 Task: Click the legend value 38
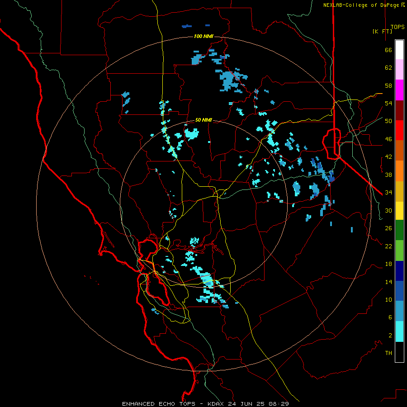click(388, 175)
